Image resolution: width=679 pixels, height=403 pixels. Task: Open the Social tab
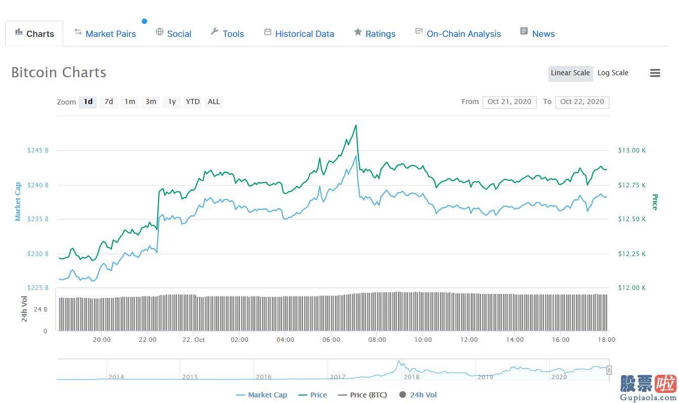pyautogui.click(x=173, y=34)
